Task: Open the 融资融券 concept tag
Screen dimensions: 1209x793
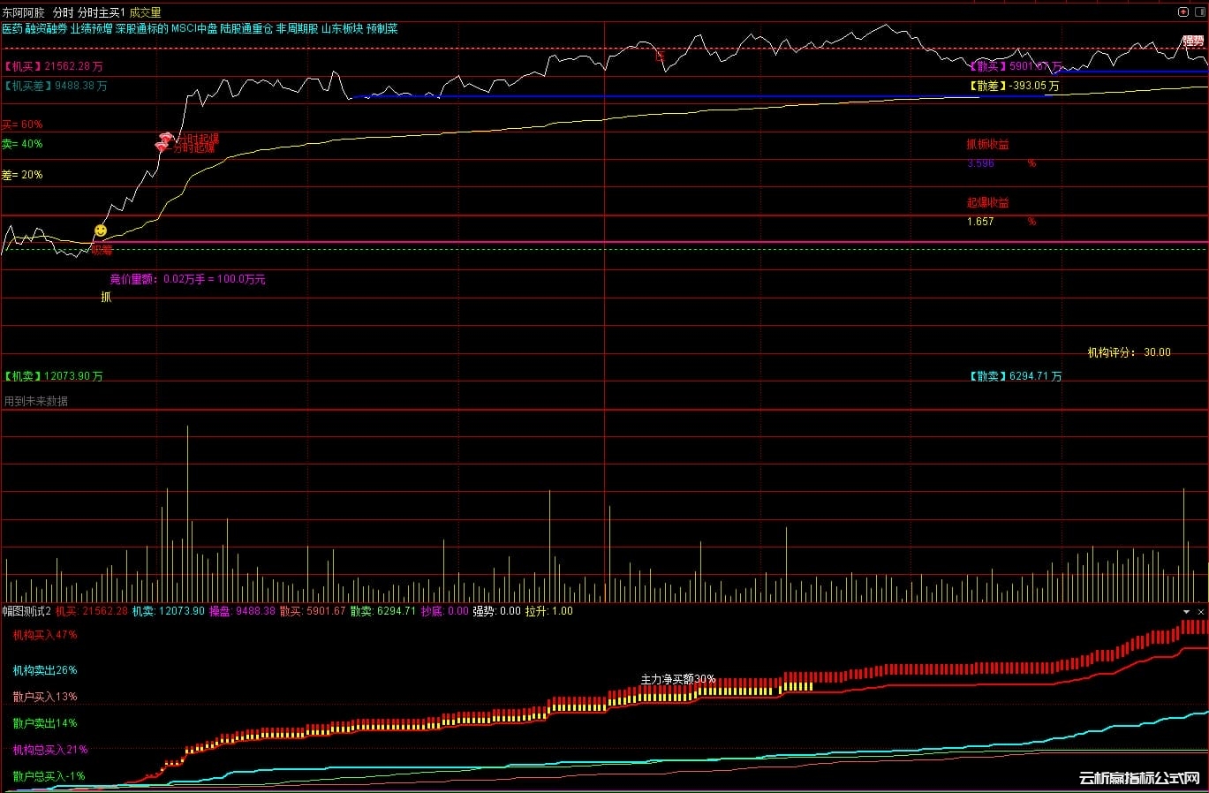Action: (x=46, y=29)
